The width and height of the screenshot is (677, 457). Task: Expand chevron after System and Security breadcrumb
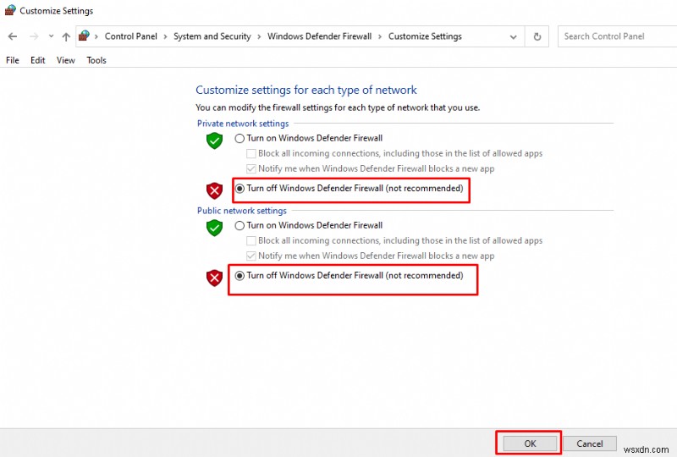point(259,36)
